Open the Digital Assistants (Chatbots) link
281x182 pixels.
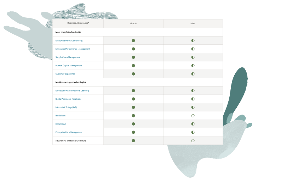coord(68,99)
